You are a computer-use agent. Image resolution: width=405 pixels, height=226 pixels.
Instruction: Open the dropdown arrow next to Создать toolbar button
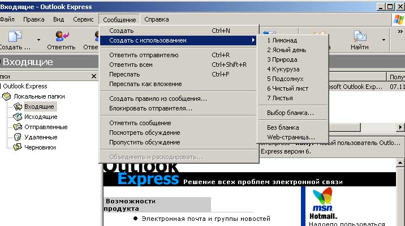pos(38,40)
